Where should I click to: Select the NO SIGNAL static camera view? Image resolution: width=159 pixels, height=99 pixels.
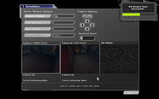[x=119, y=59]
